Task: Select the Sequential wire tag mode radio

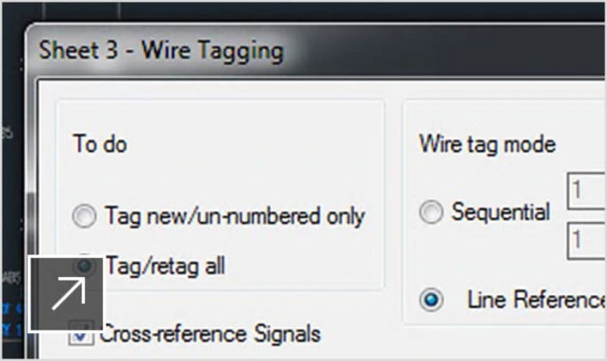Action: point(432,213)
